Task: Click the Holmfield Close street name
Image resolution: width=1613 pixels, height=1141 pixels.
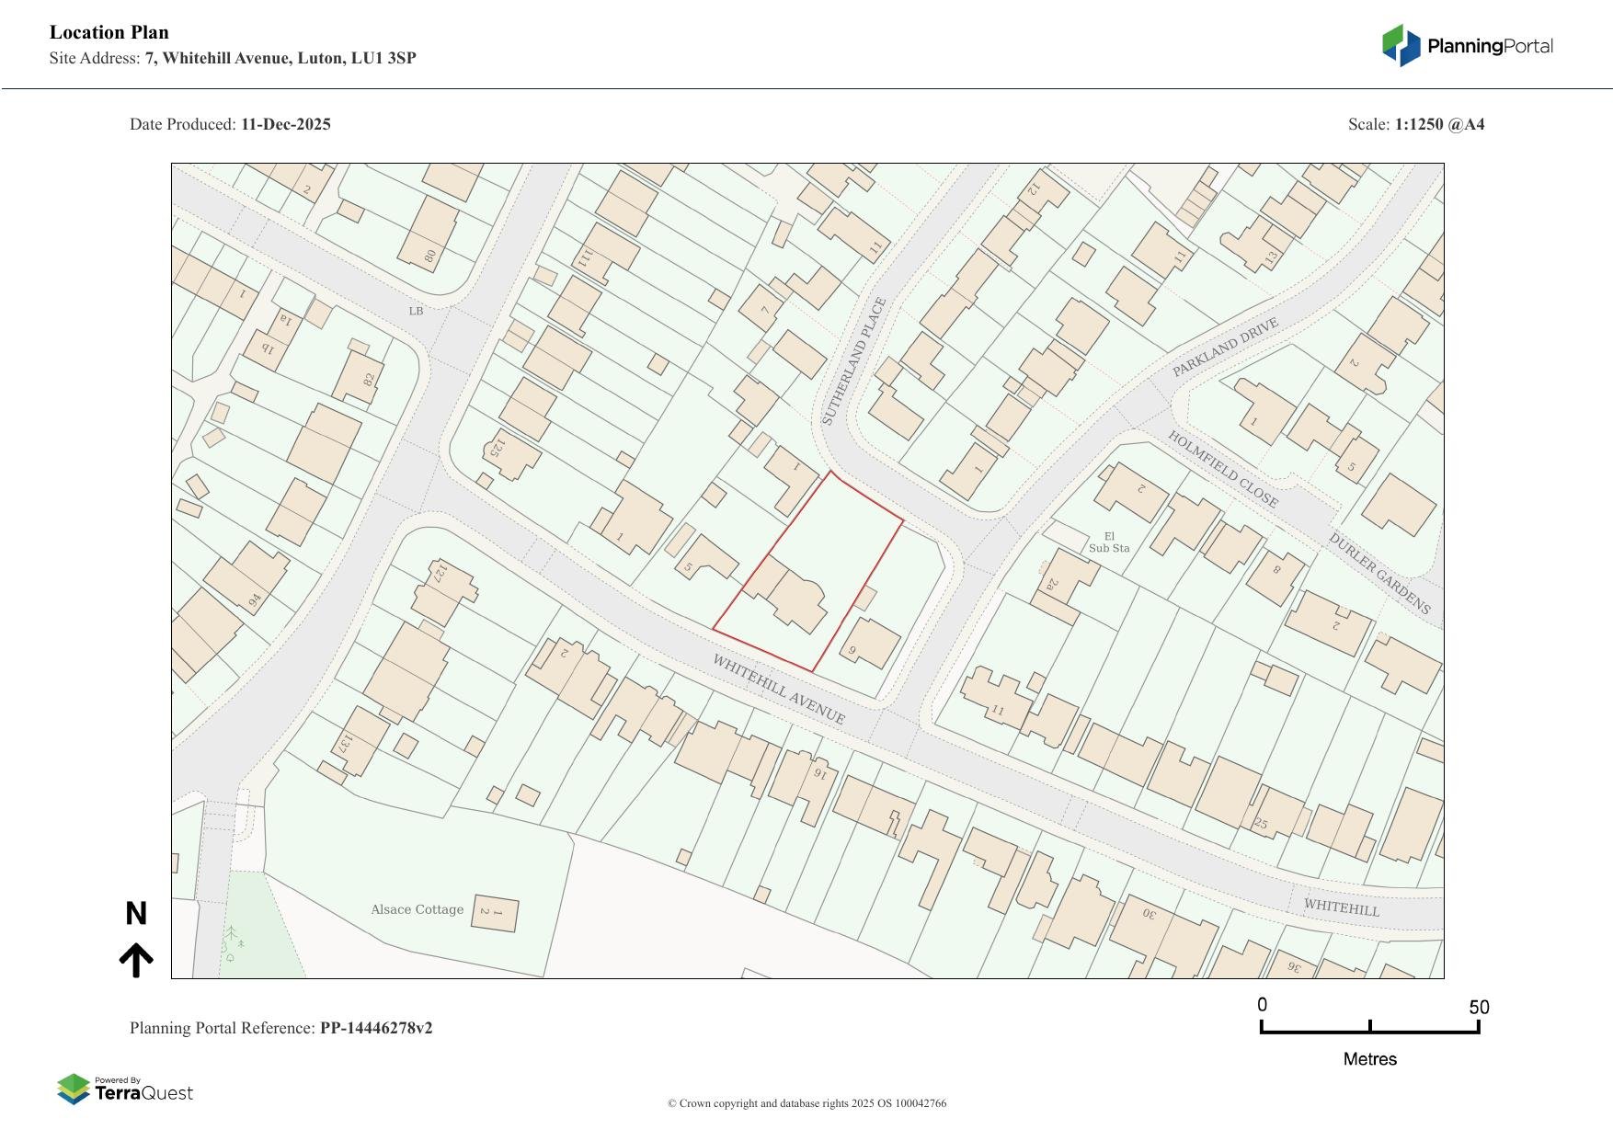Action: 1223,469
